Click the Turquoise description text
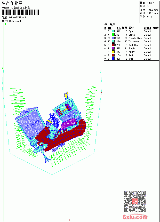The height and width of the screenshot is (222, 160). [x=133, y=42]
